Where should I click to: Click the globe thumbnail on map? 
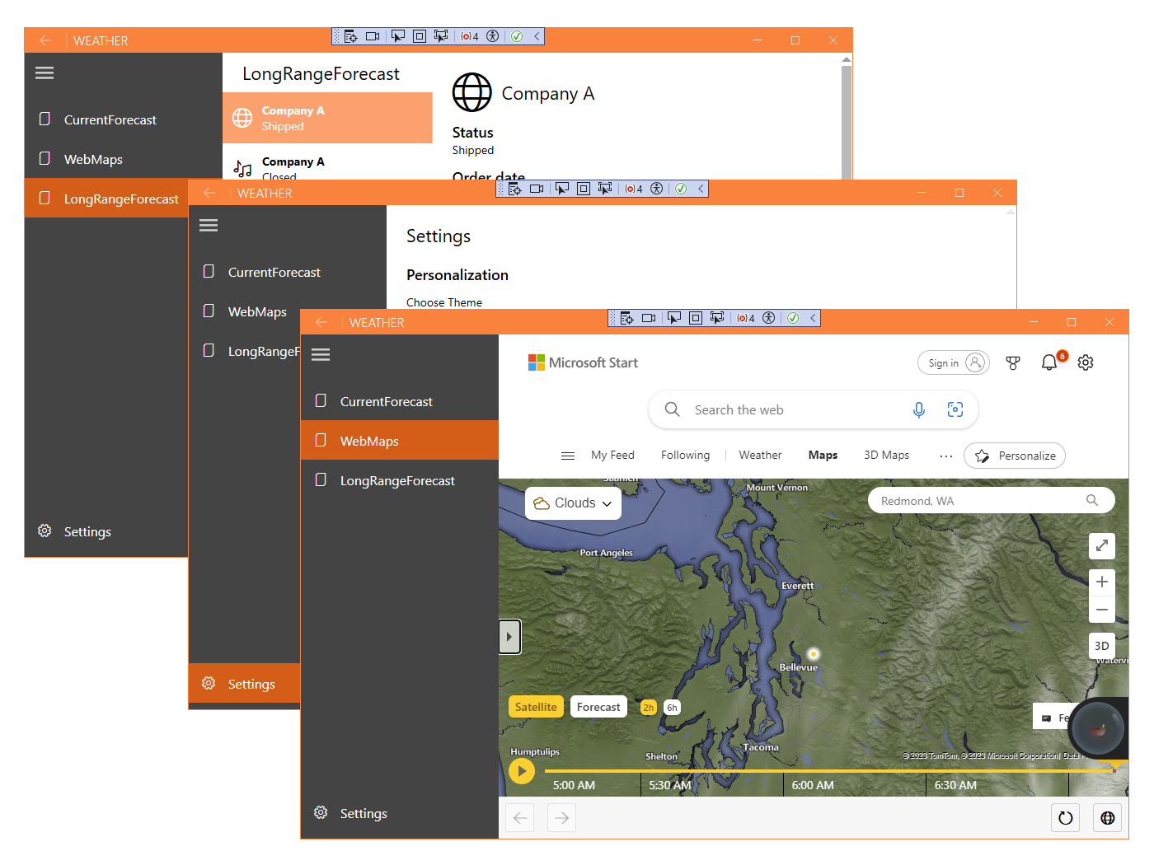[x=1097, y=728]
